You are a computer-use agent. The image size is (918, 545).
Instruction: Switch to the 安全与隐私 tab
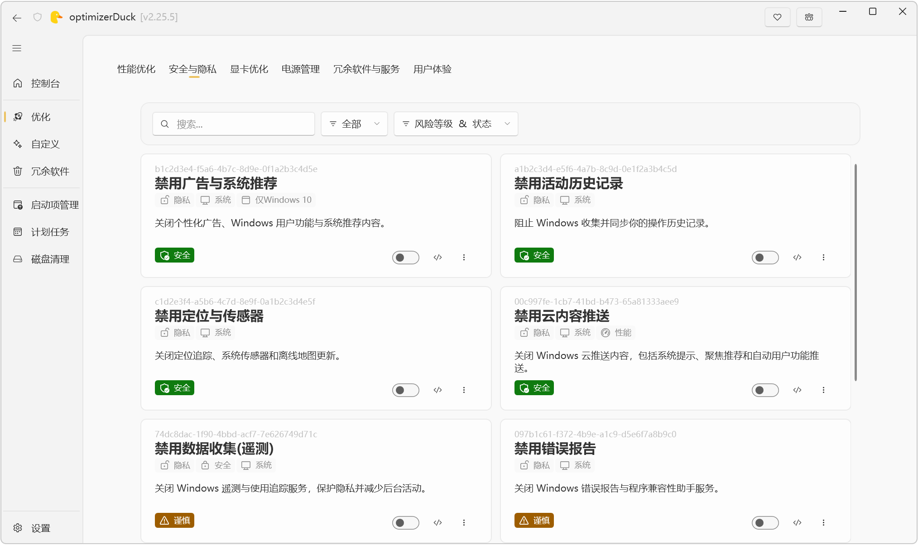[x=192, y=69]
